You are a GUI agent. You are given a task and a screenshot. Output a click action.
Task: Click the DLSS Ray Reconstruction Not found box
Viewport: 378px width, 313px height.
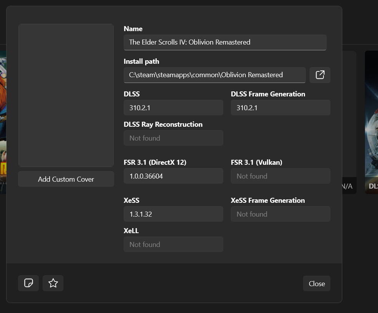coord(173,138)
